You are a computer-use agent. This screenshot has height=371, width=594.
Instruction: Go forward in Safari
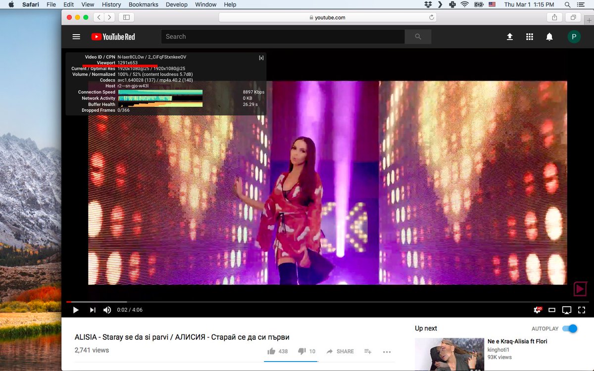click(x=109, y=17)
